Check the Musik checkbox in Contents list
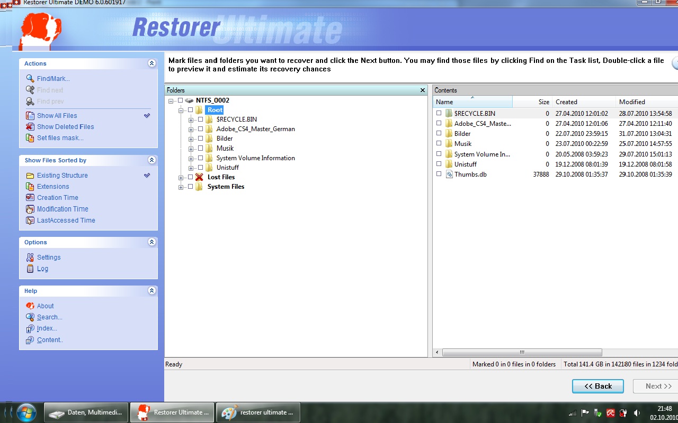The width and height of the screenshot is (678, 423). [439, 143]
